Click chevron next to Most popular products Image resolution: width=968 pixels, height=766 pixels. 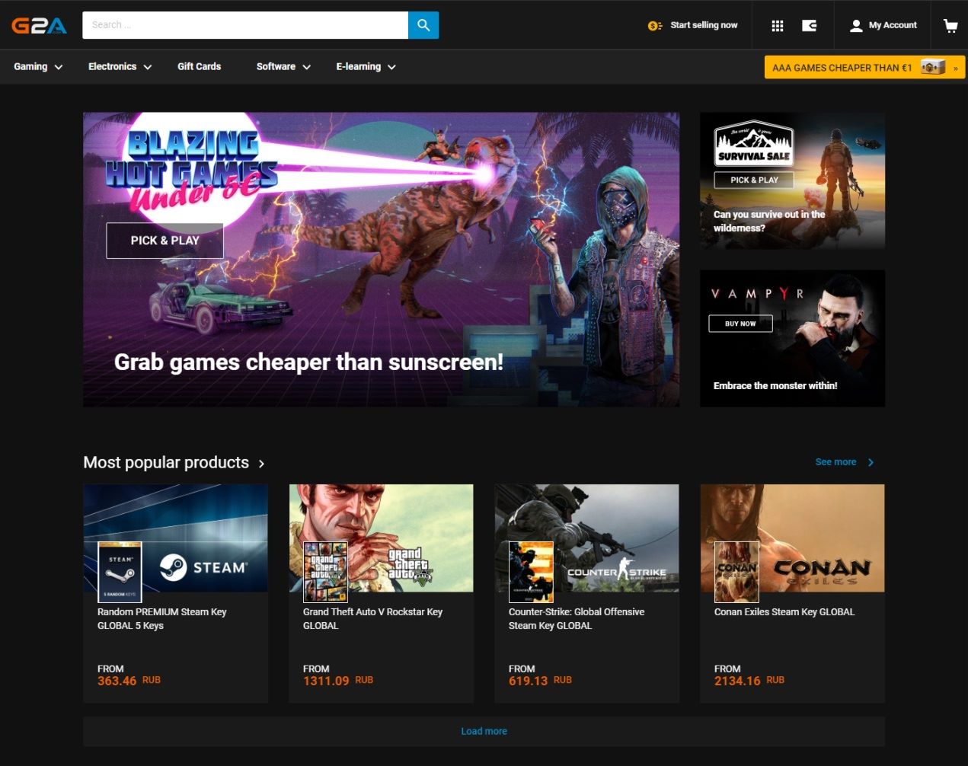pos(261,464)
